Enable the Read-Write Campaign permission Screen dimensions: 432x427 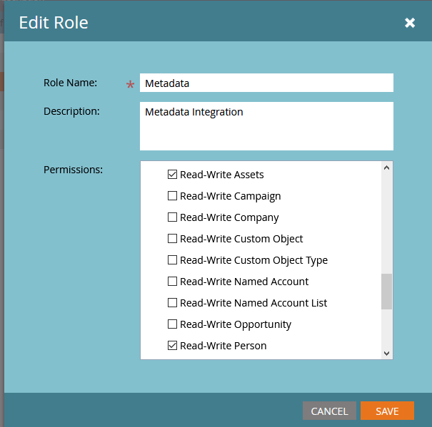[x=172, y=196]
